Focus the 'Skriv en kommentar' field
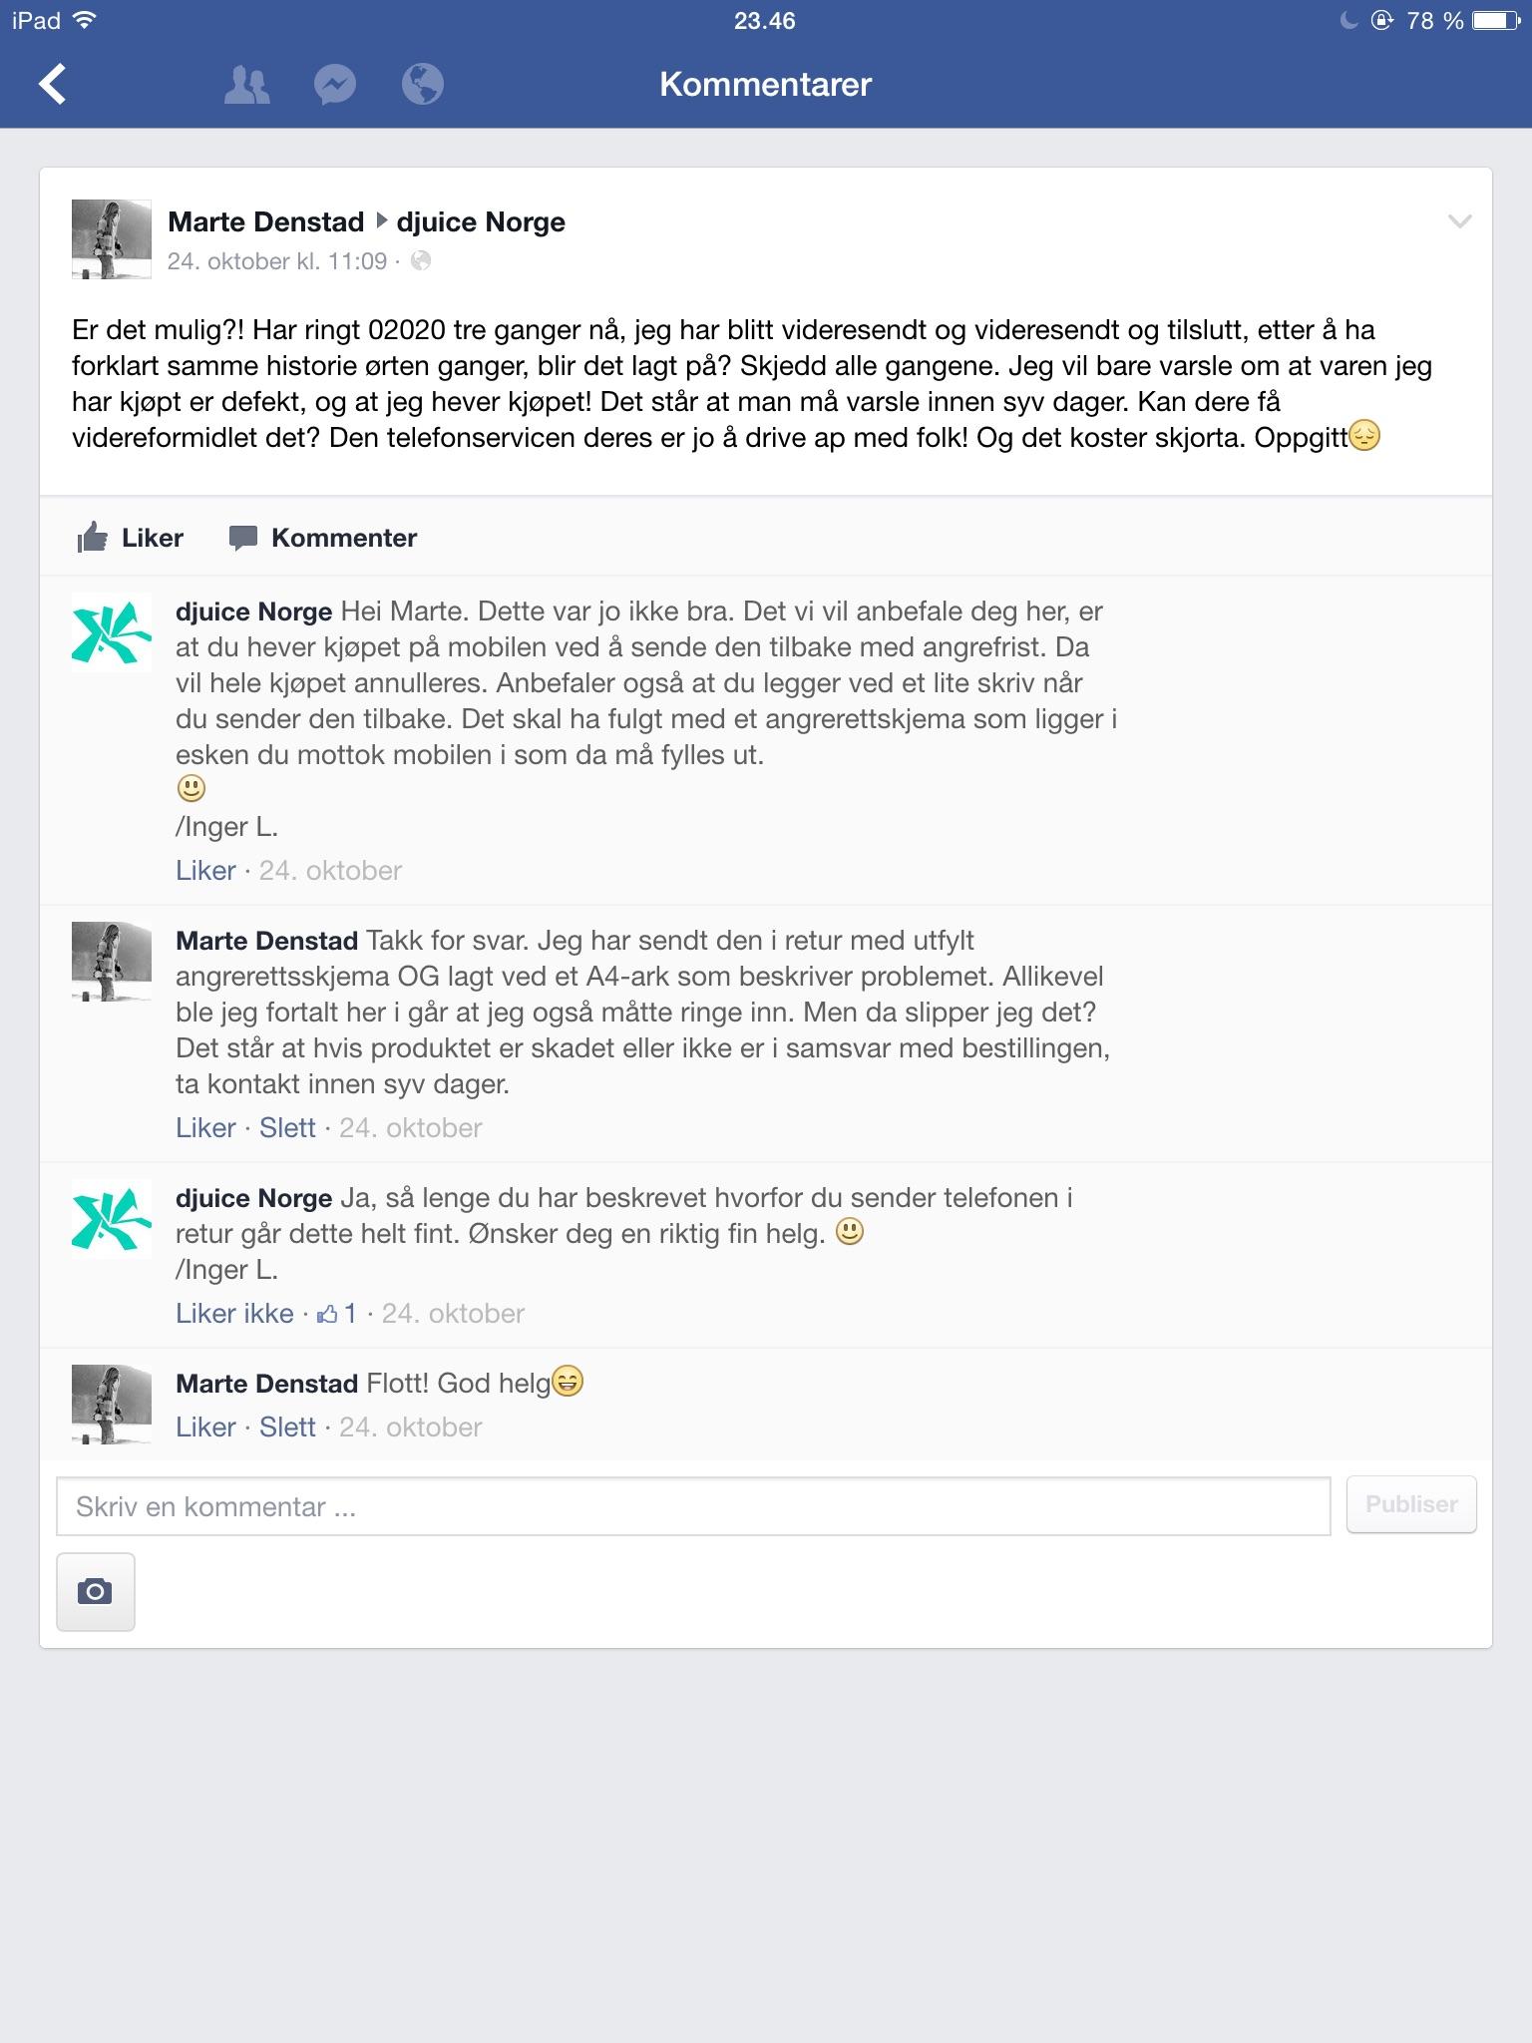This screenshot has height=2043, width=1532. 693,1506
